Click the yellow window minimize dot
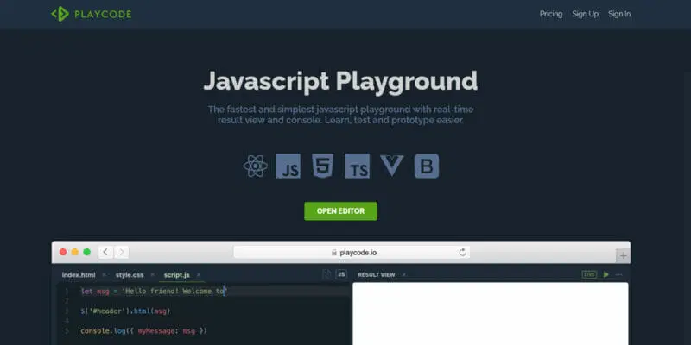 tap(75, 252)
